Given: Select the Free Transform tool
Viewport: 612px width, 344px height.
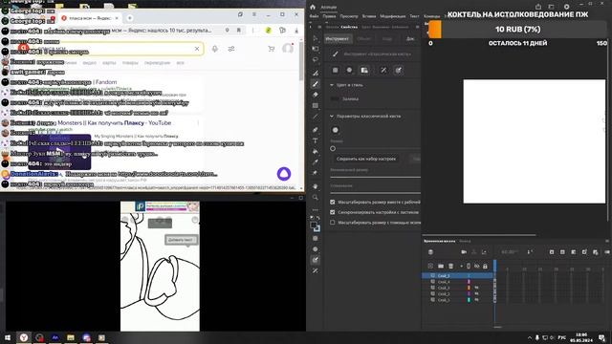Looking at the screenshot, I should click(x=316, y=49).
